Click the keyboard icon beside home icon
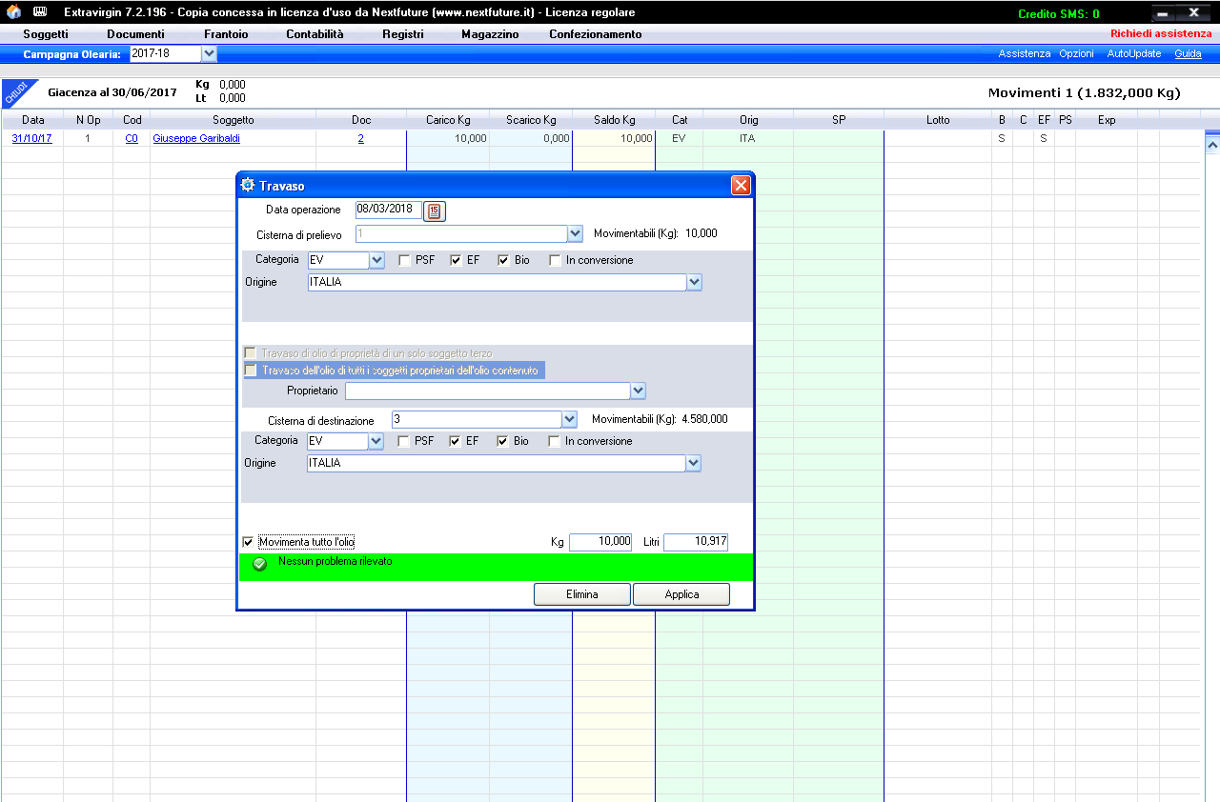Viewport: 1220px width, 802px height. [x=40, y=12]
